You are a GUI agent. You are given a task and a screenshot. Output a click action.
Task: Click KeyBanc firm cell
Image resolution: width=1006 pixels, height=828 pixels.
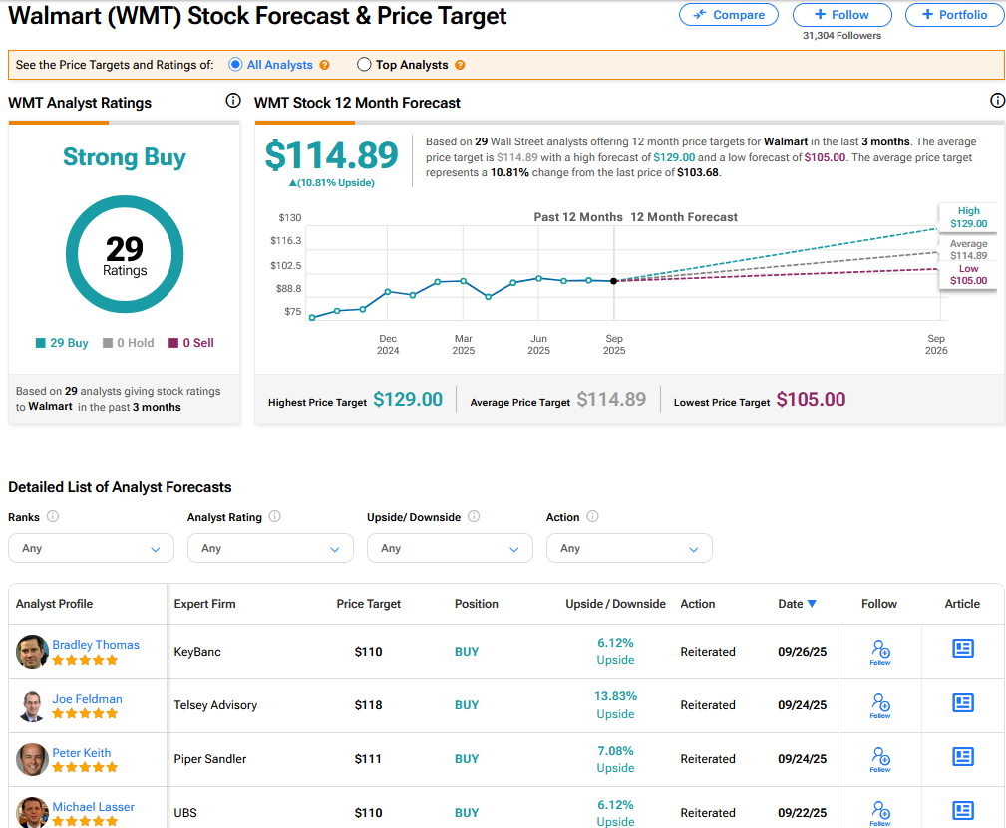click(x=197, y=652)
